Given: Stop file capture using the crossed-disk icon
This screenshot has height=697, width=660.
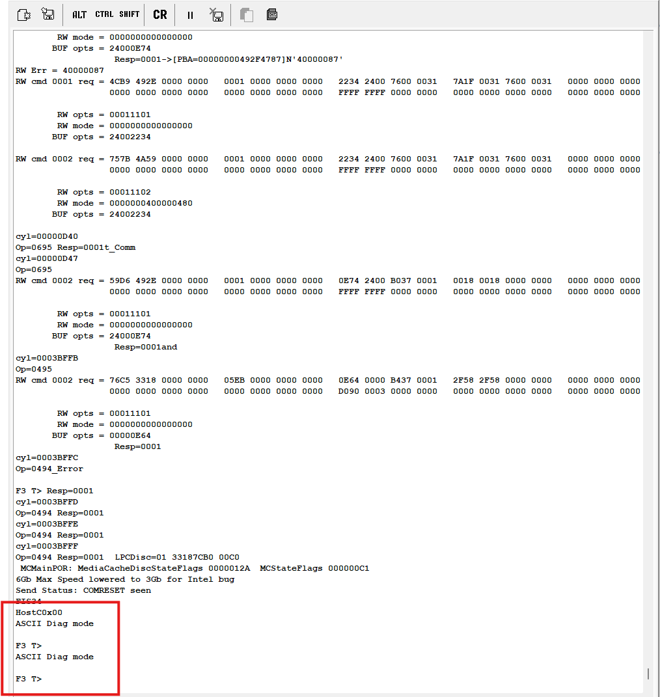Looking at the screenshot, I should (x=217, y=14).
